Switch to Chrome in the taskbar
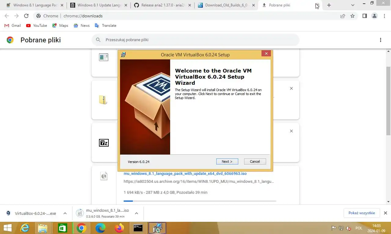The height and width of the screenshot is (234, 391). point(81,228)
